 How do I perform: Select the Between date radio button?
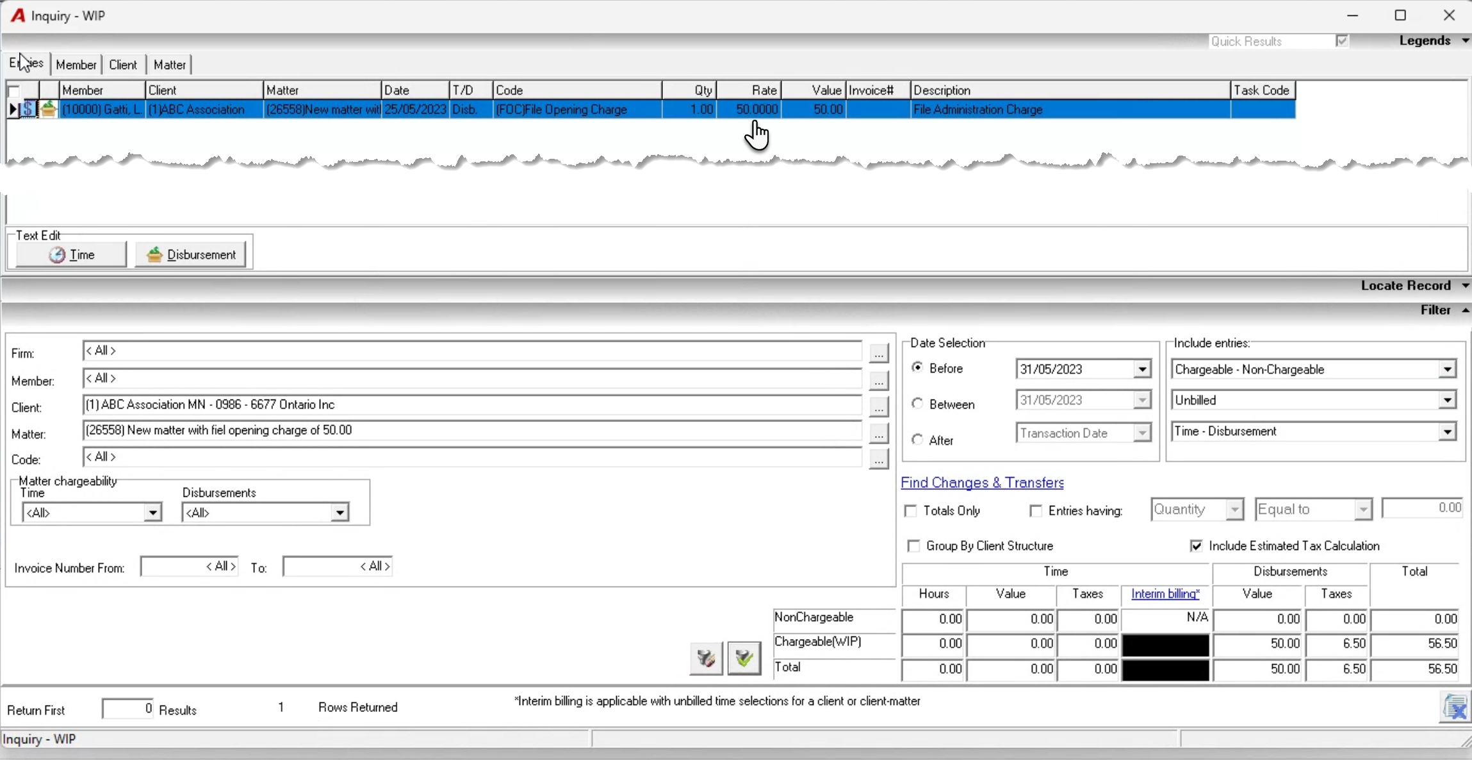917,403
